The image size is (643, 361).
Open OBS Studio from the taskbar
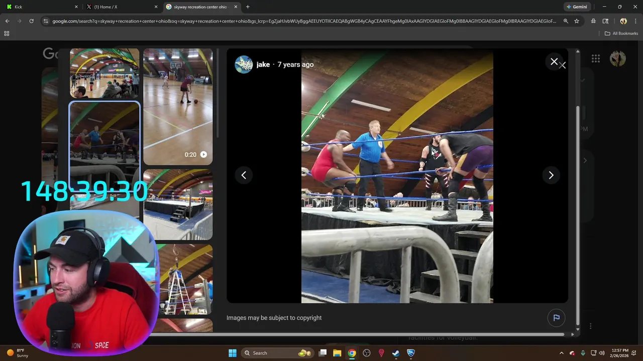(x=367, y=353)
